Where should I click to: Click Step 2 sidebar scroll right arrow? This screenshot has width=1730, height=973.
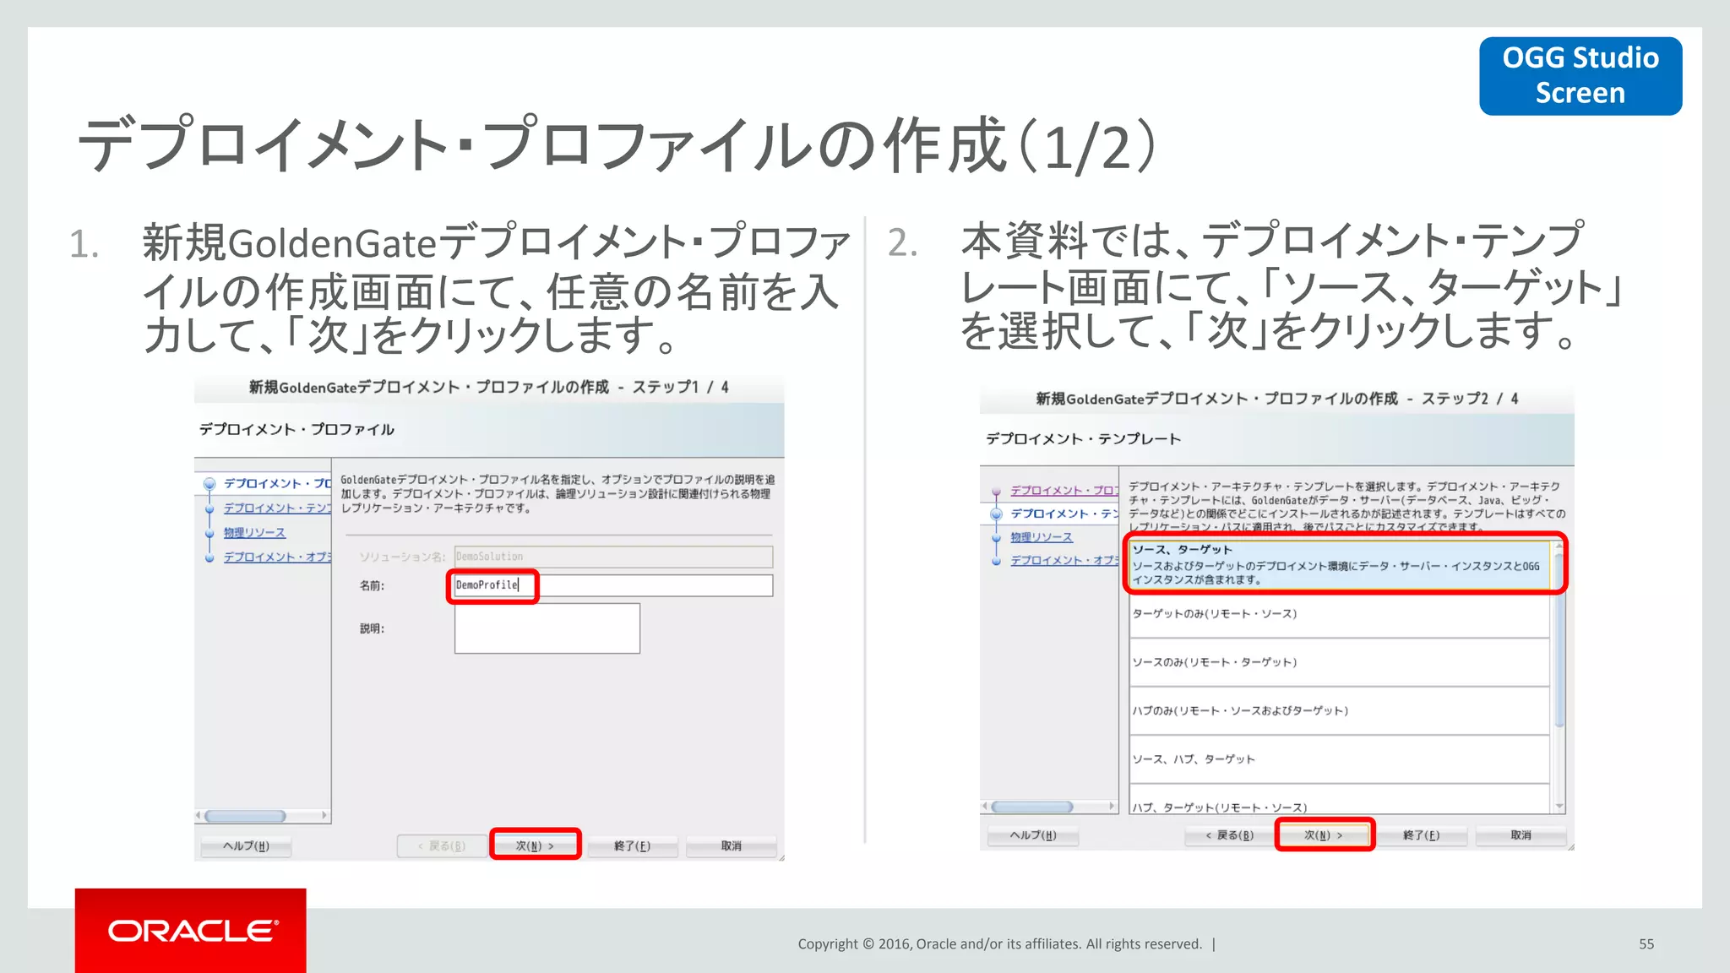[x=1112, y=807]
